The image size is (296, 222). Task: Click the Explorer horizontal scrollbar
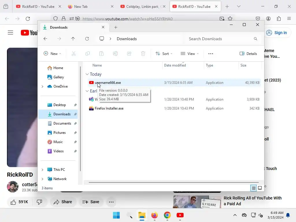174,182
